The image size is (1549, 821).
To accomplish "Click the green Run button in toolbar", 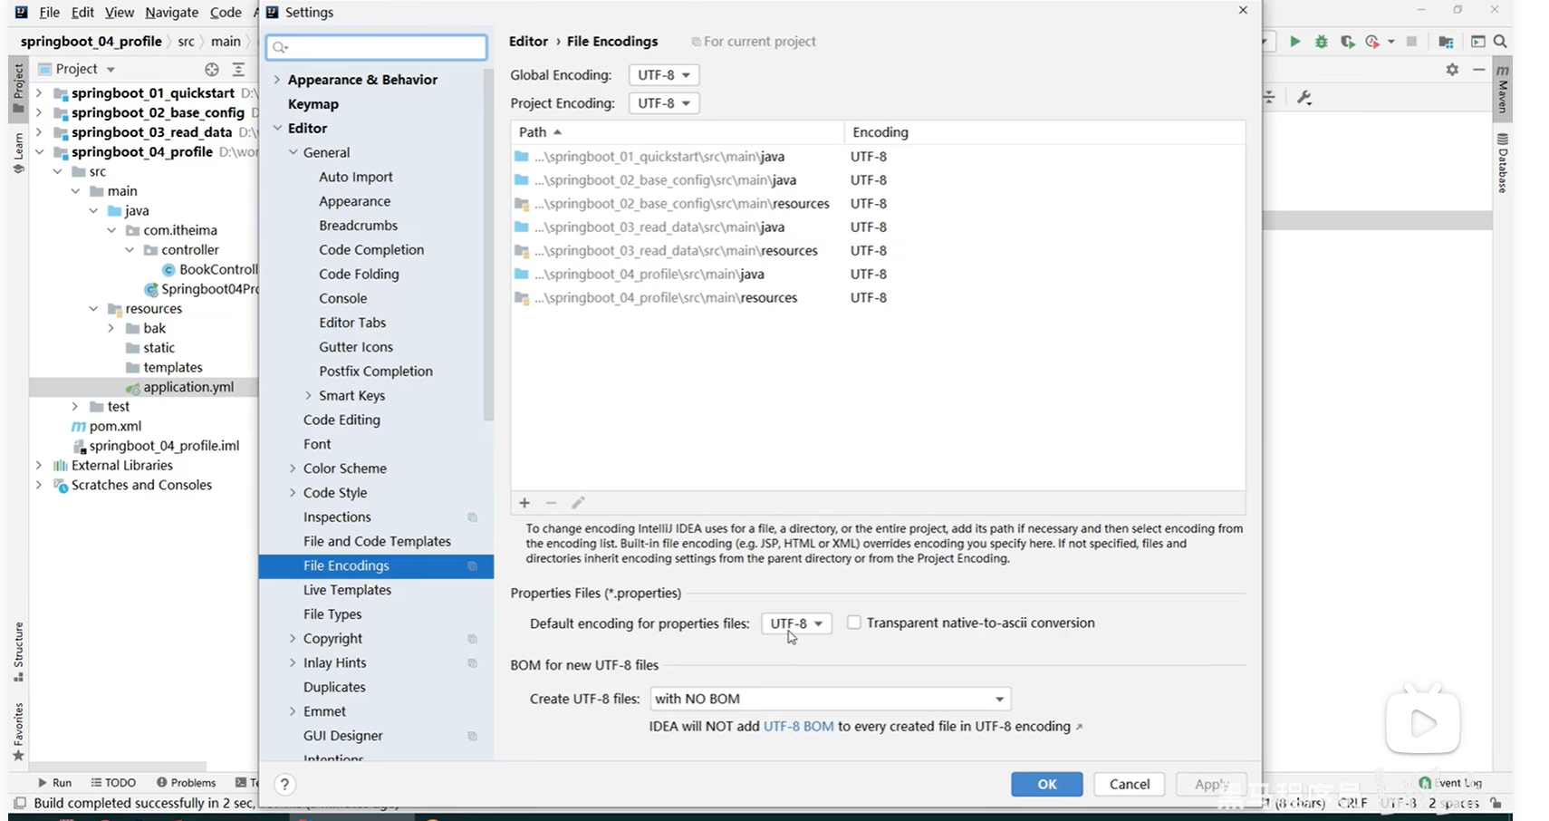I will pos(1294,42).
